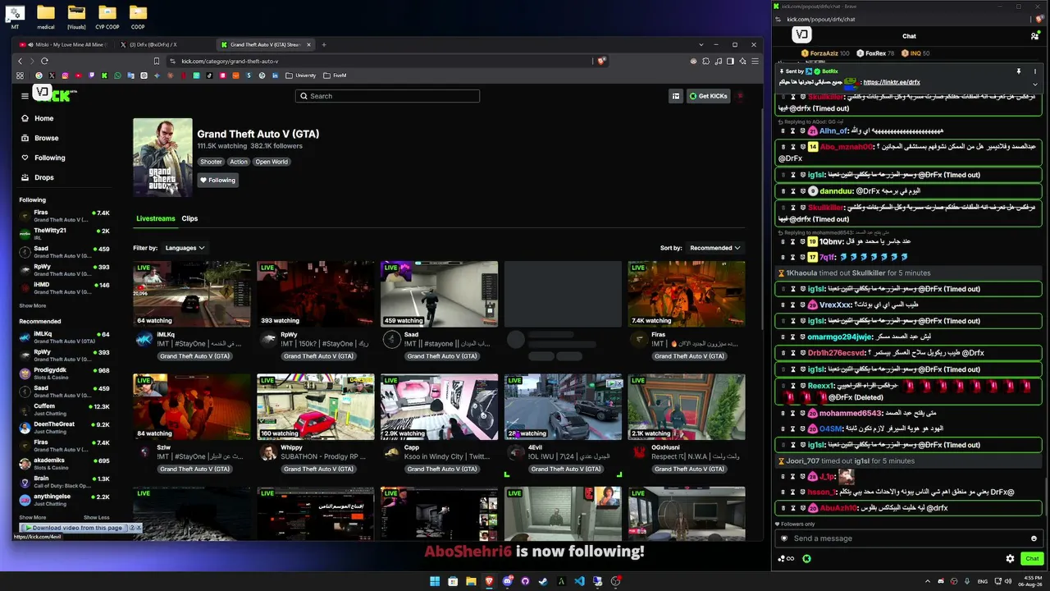The height and width of the screenshot is (591, 1050).
Task: Reload the Kick category page
Action: [44, 61]
